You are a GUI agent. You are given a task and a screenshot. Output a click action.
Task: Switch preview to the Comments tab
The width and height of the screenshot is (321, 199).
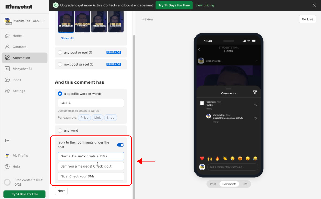coord(229,184)
